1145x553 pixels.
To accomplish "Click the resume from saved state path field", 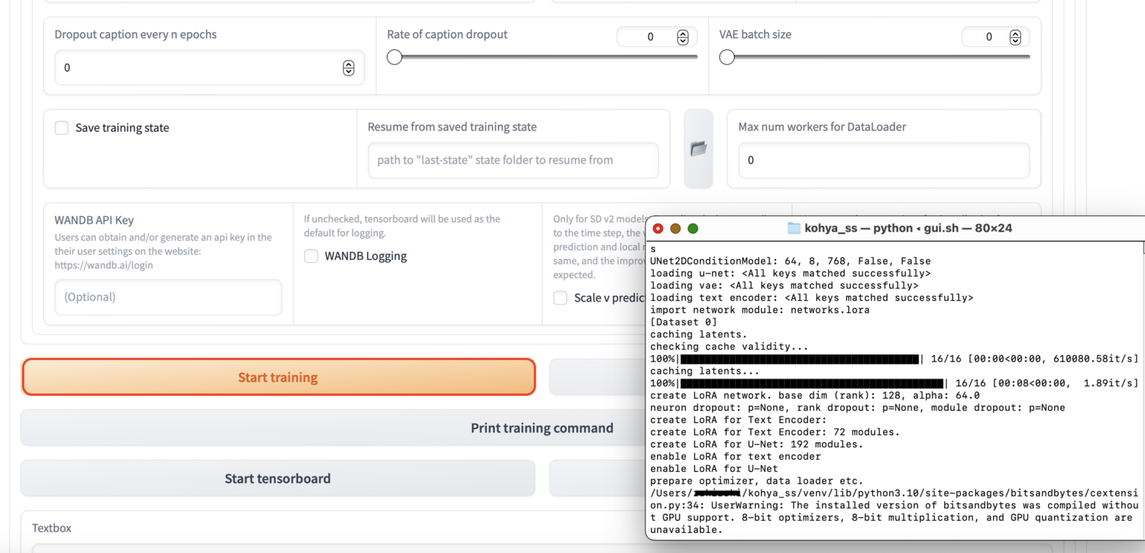I will point(513,160).
